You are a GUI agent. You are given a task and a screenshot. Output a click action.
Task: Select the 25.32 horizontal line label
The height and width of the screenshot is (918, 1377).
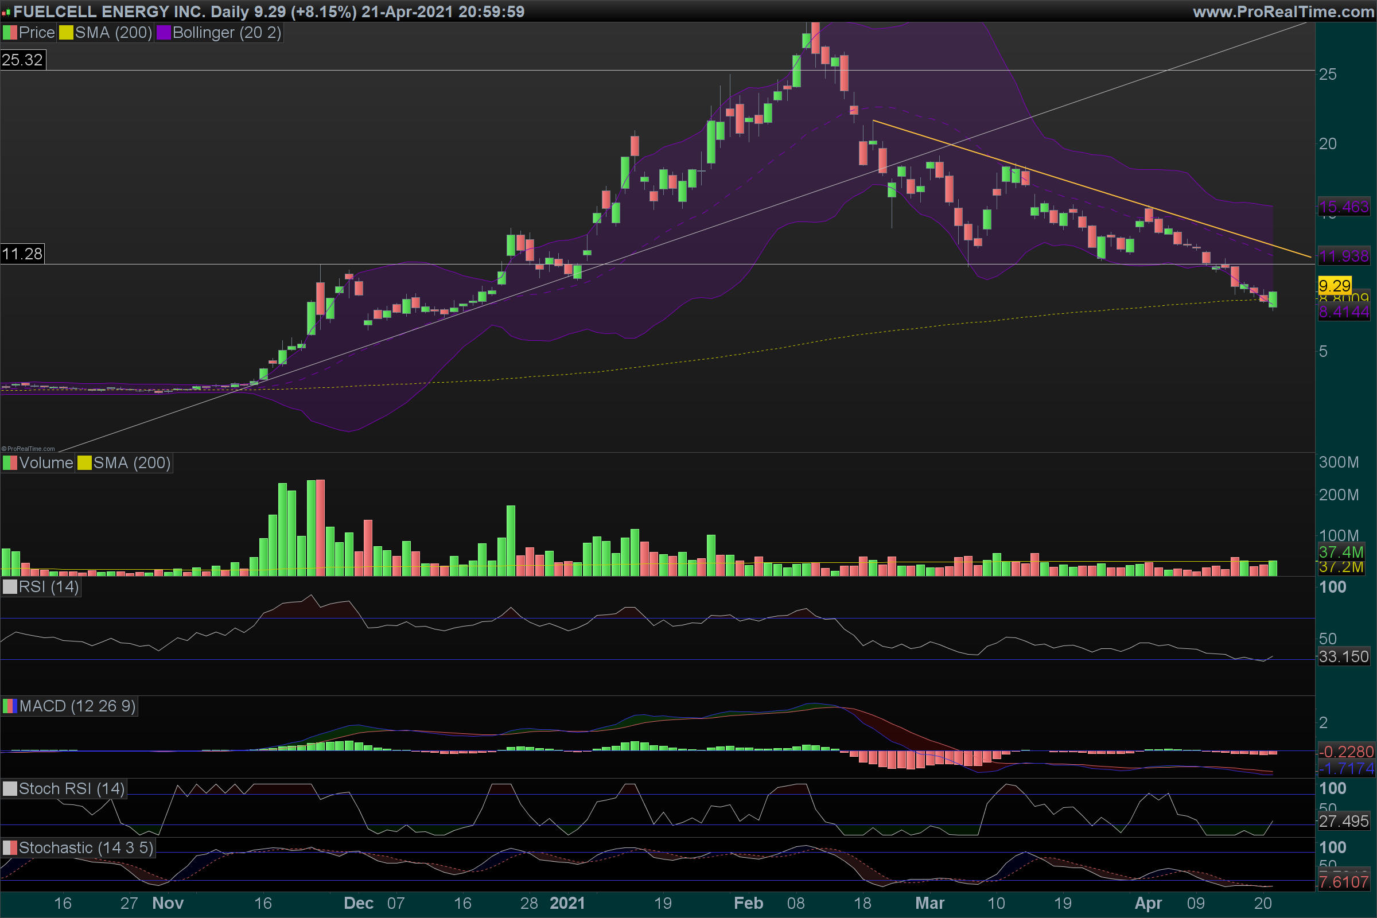point(22,60)
